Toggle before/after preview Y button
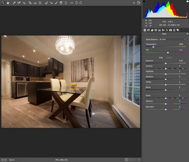The image size is (189, 162). click(x=126, y=160)
